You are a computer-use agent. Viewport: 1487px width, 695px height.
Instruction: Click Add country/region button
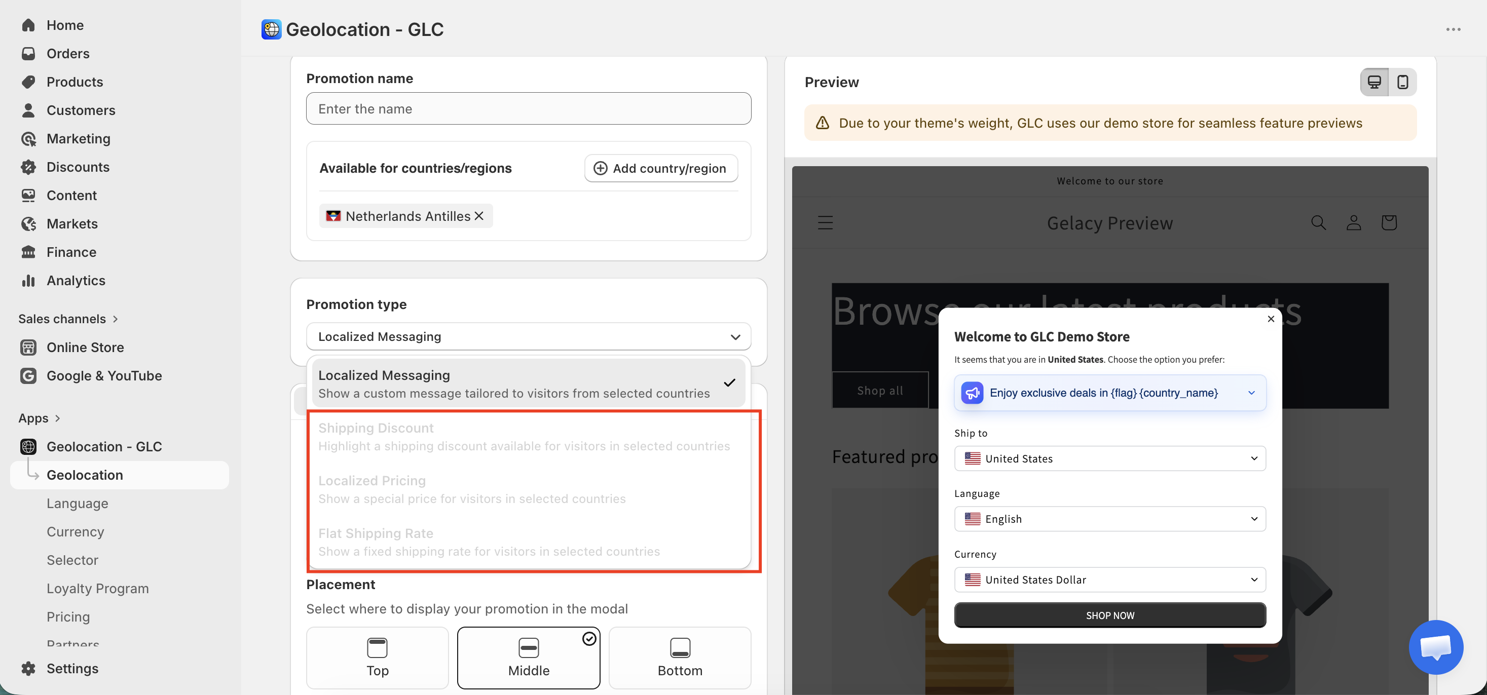(x=661, y=168)
